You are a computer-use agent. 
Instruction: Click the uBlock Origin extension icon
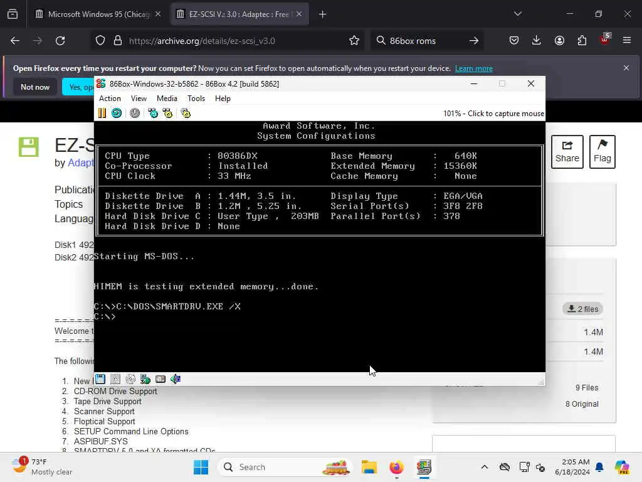(x=604, y=40)
